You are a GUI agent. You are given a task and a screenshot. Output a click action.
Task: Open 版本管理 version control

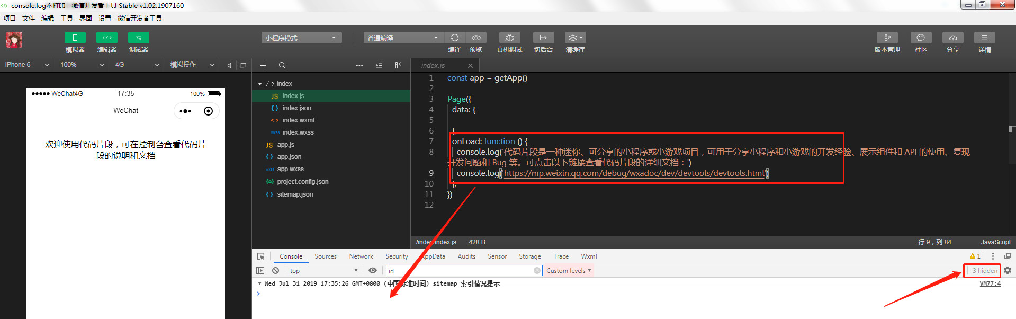coord(887,38)
